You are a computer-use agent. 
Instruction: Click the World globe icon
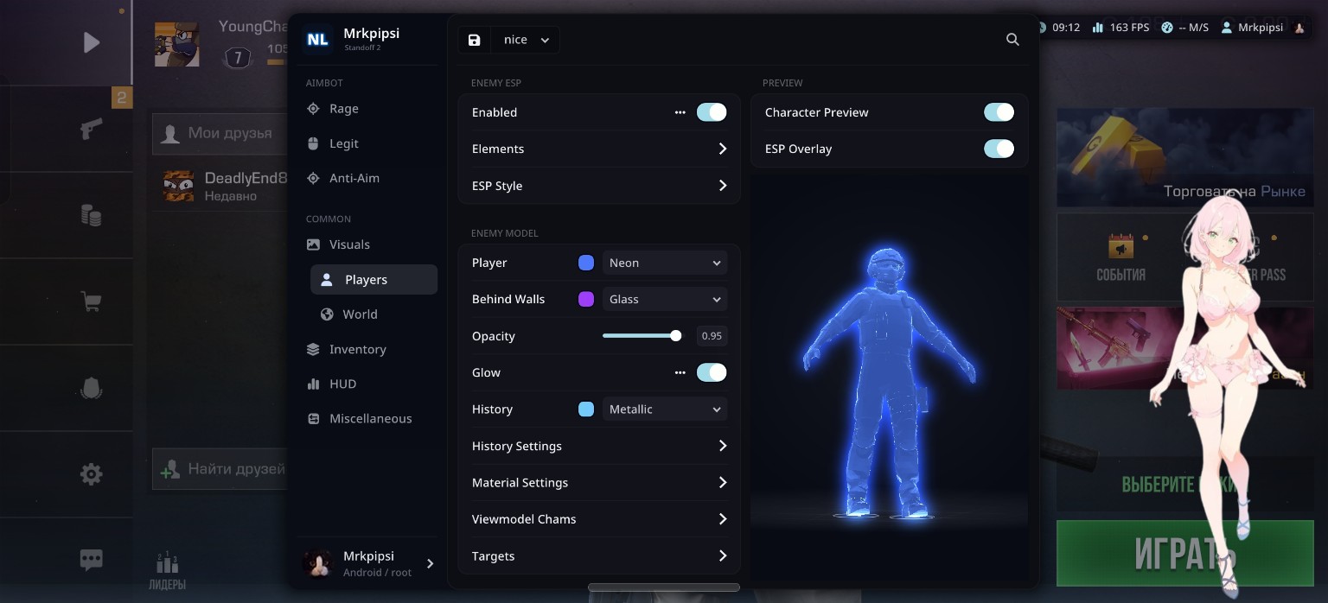pos(327,314)
